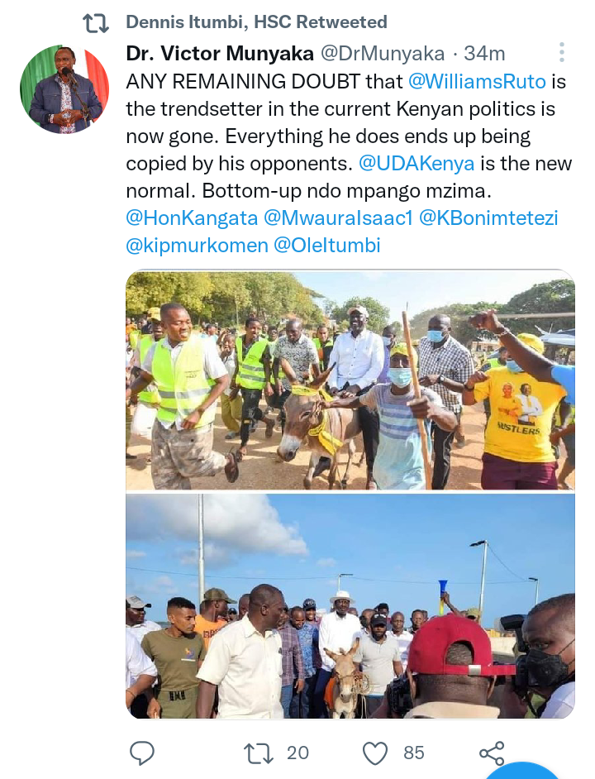Open the @OleItumbi mention link
Screen dimensions: 595x779
[x=327, y=246]
